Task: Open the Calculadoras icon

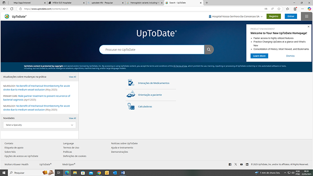Action: 131,106
